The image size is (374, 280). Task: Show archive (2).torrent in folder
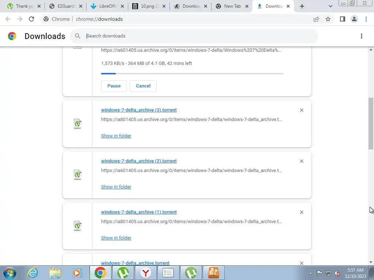tap(116, 187)
